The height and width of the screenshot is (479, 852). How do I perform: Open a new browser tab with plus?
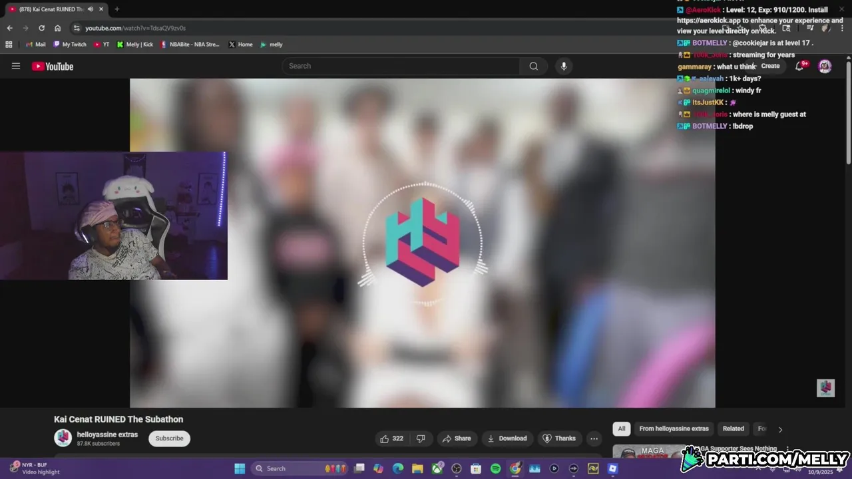click(x=116, y=9)
